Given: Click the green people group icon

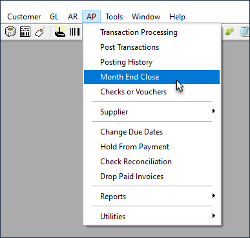Looking at the screenshot, I should (x=229, y=32).
